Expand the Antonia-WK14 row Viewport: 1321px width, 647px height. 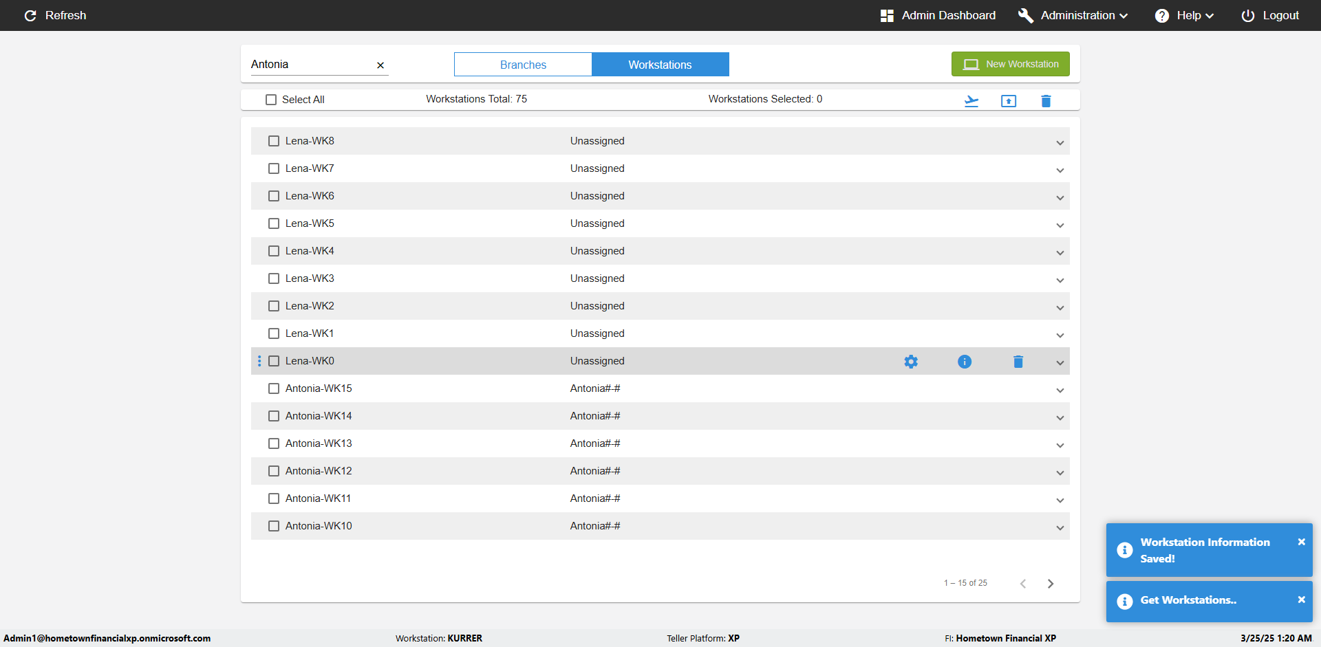coord(1060,418)
